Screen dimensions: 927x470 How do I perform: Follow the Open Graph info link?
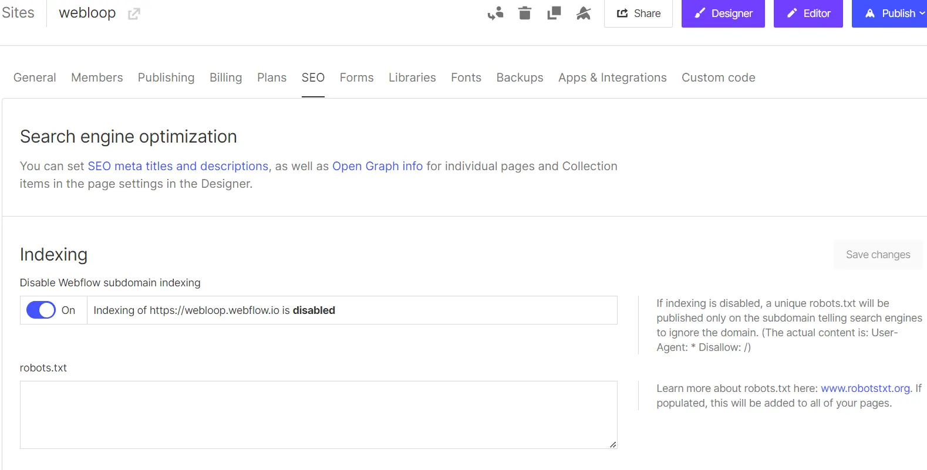coord(377,166)
